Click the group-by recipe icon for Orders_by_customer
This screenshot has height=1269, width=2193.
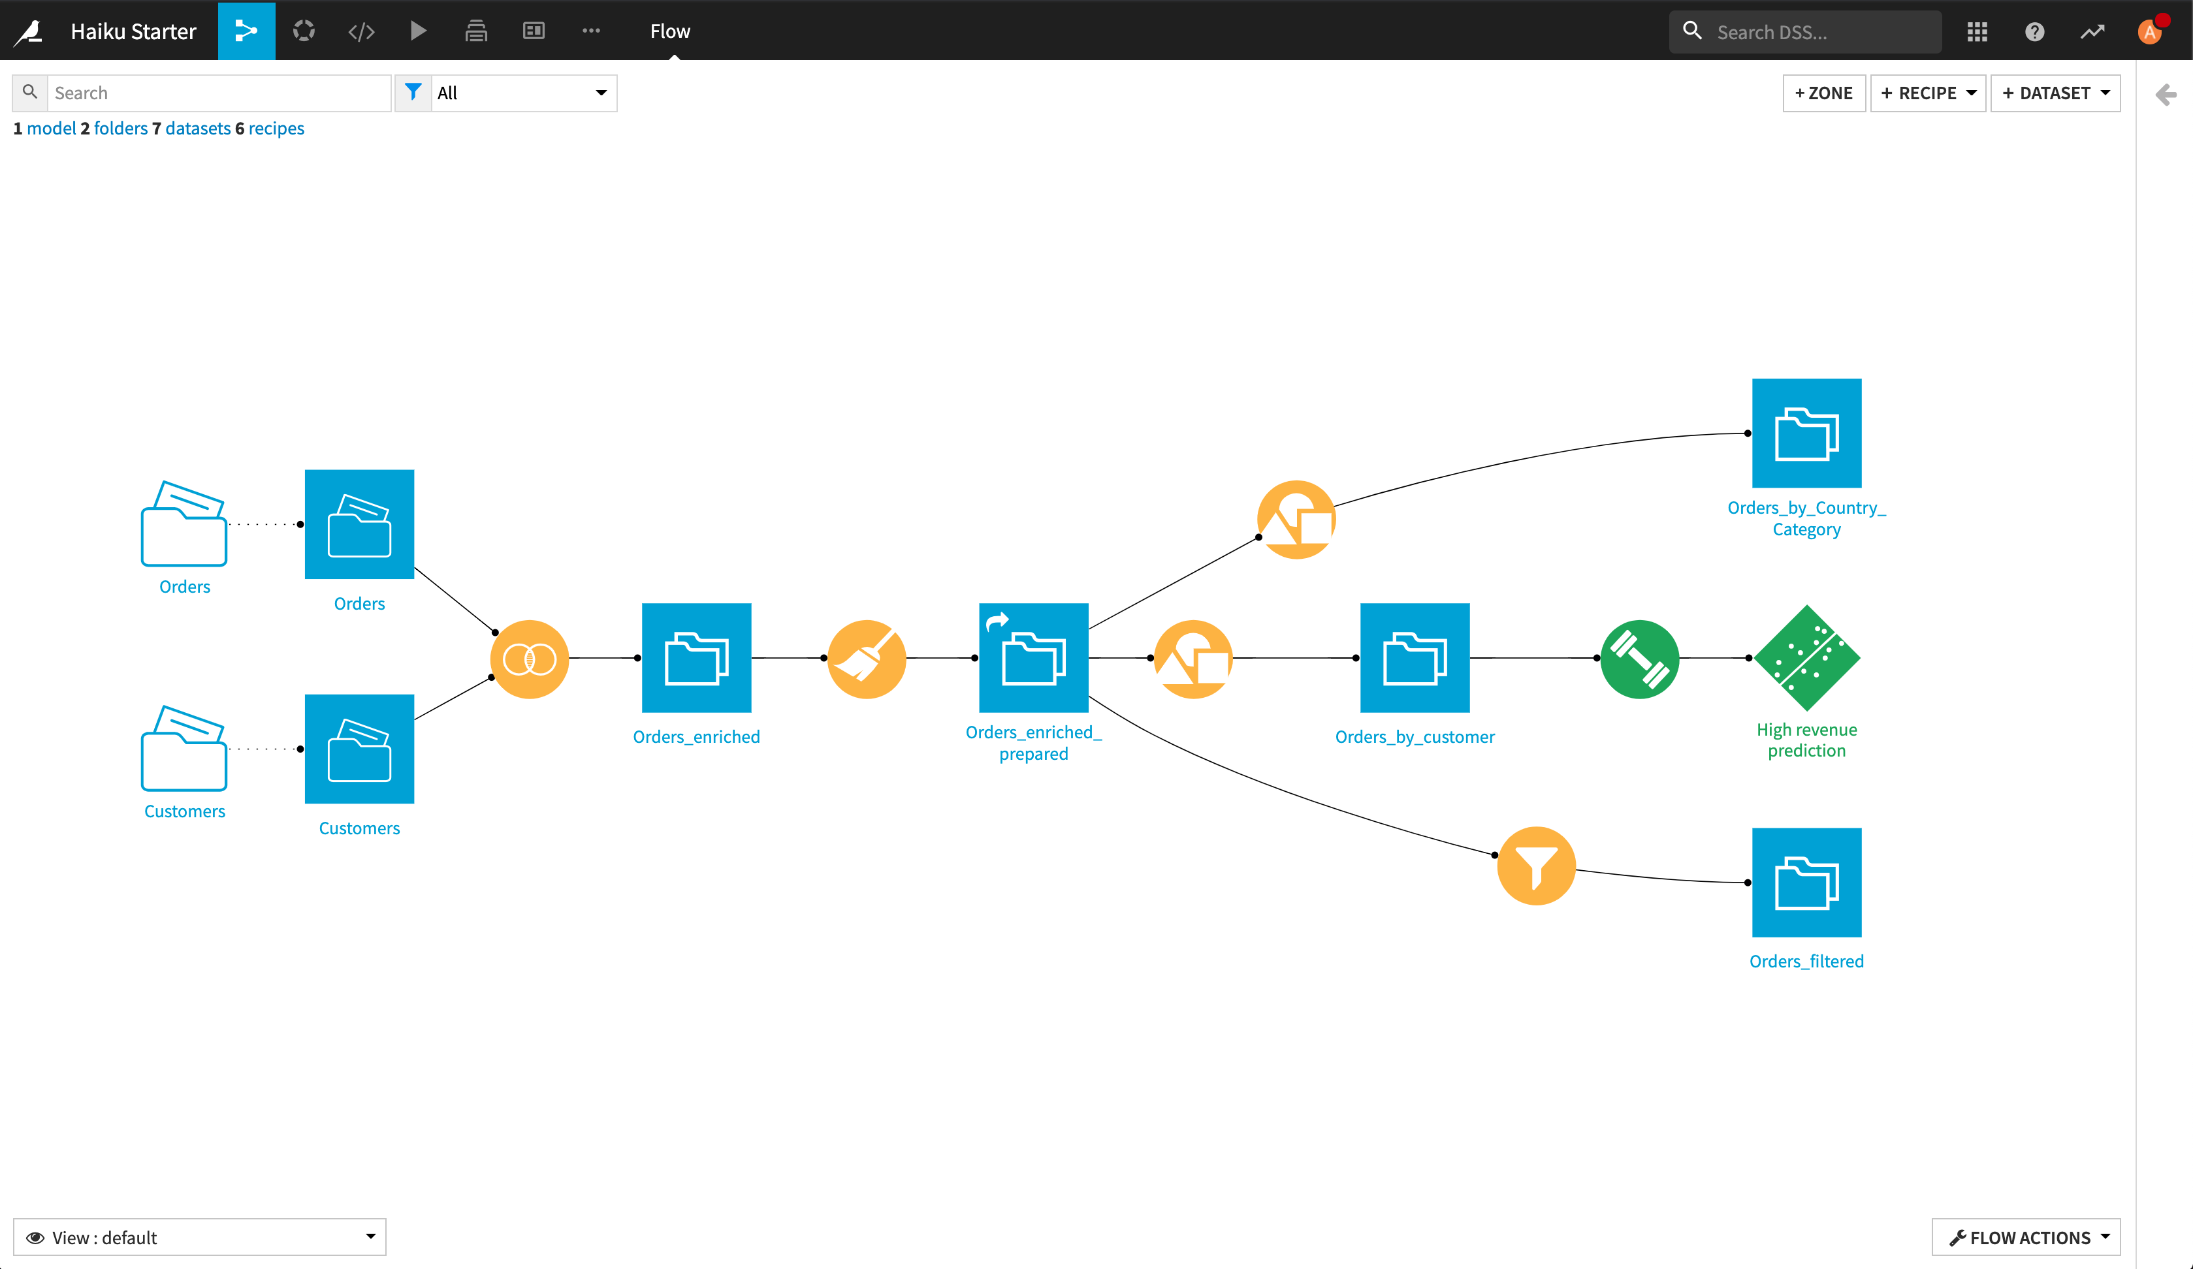(1196, 657)
